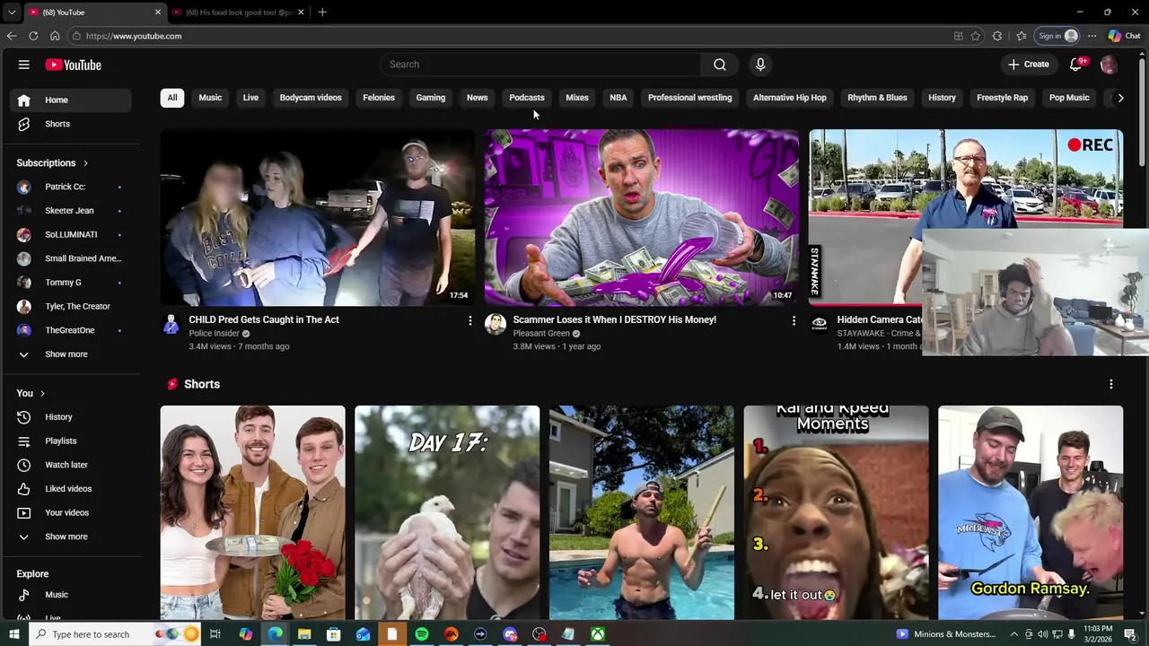Select the Podcasts filter chip
The image size is (1149, 646).
(527, 98)
